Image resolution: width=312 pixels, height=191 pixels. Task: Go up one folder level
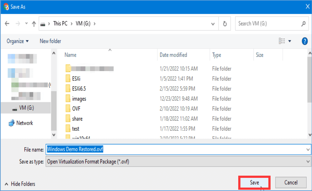(34, 23)
